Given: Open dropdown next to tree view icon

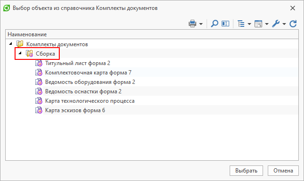Looking at the screenshot, I should tap(249, 24).
